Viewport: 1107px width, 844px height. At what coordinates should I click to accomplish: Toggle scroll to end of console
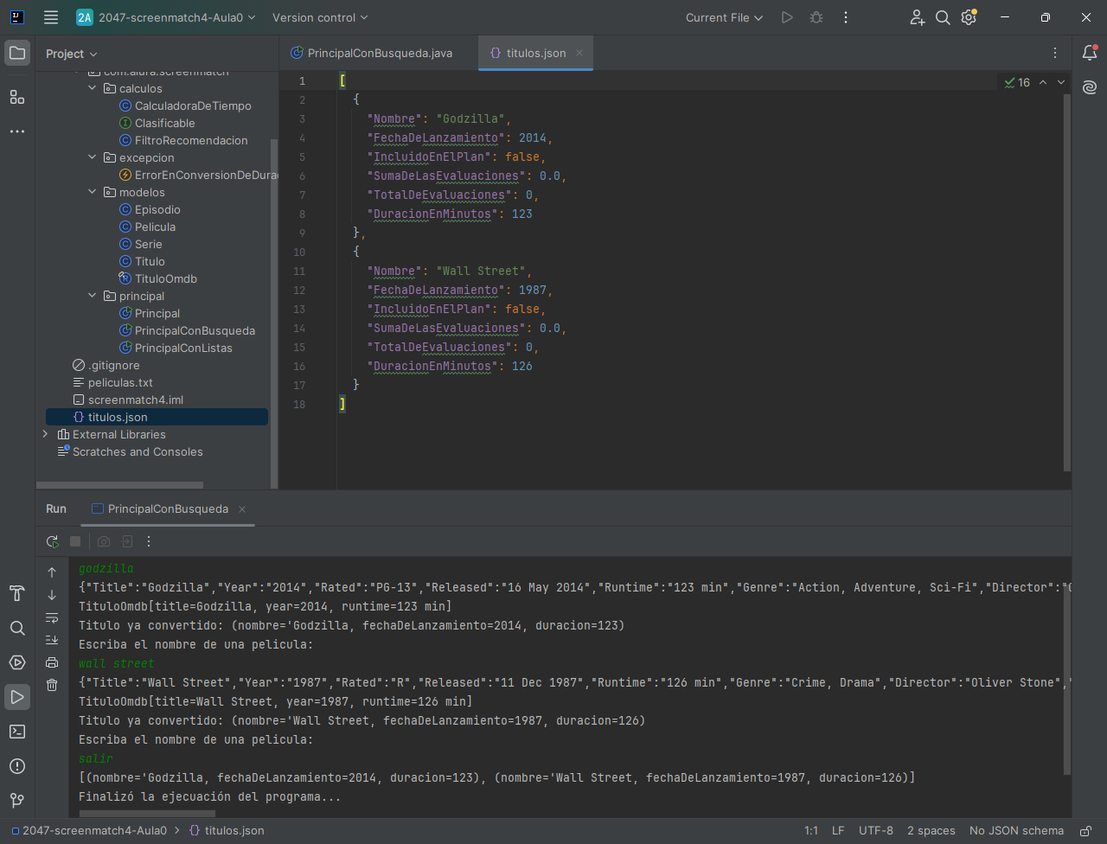[x=52, y=640]
